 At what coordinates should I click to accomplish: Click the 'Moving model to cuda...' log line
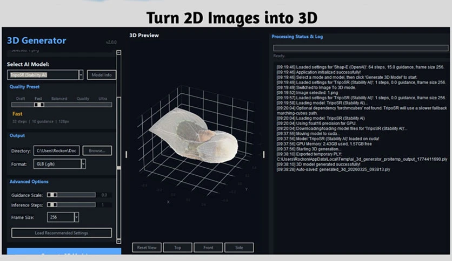308,134
